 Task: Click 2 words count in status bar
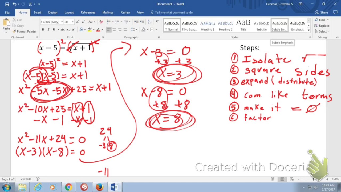(x=26, y=179)
